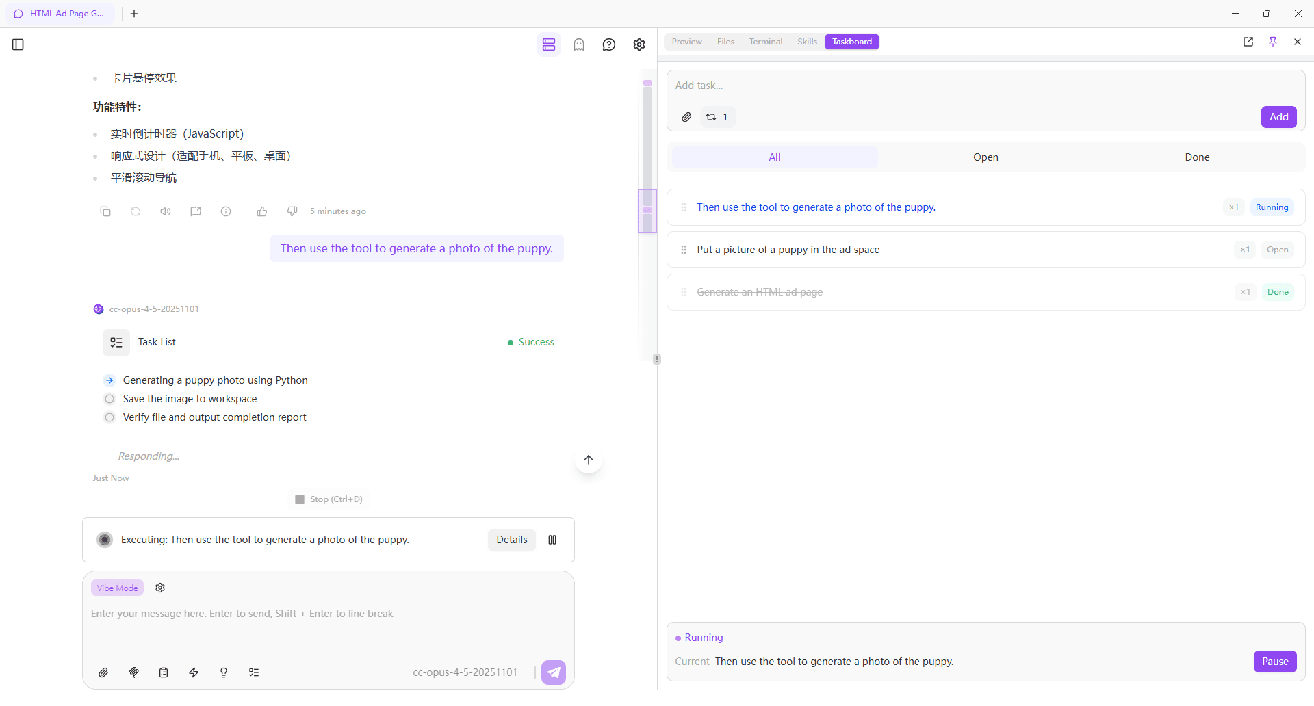Expand Details of the executing task
The width and height of the screenshot is (1314, 706).
(x=511, y=540)
